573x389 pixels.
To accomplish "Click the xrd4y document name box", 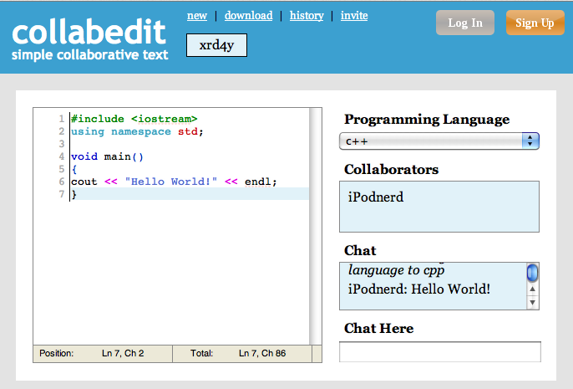I will 216,45.
